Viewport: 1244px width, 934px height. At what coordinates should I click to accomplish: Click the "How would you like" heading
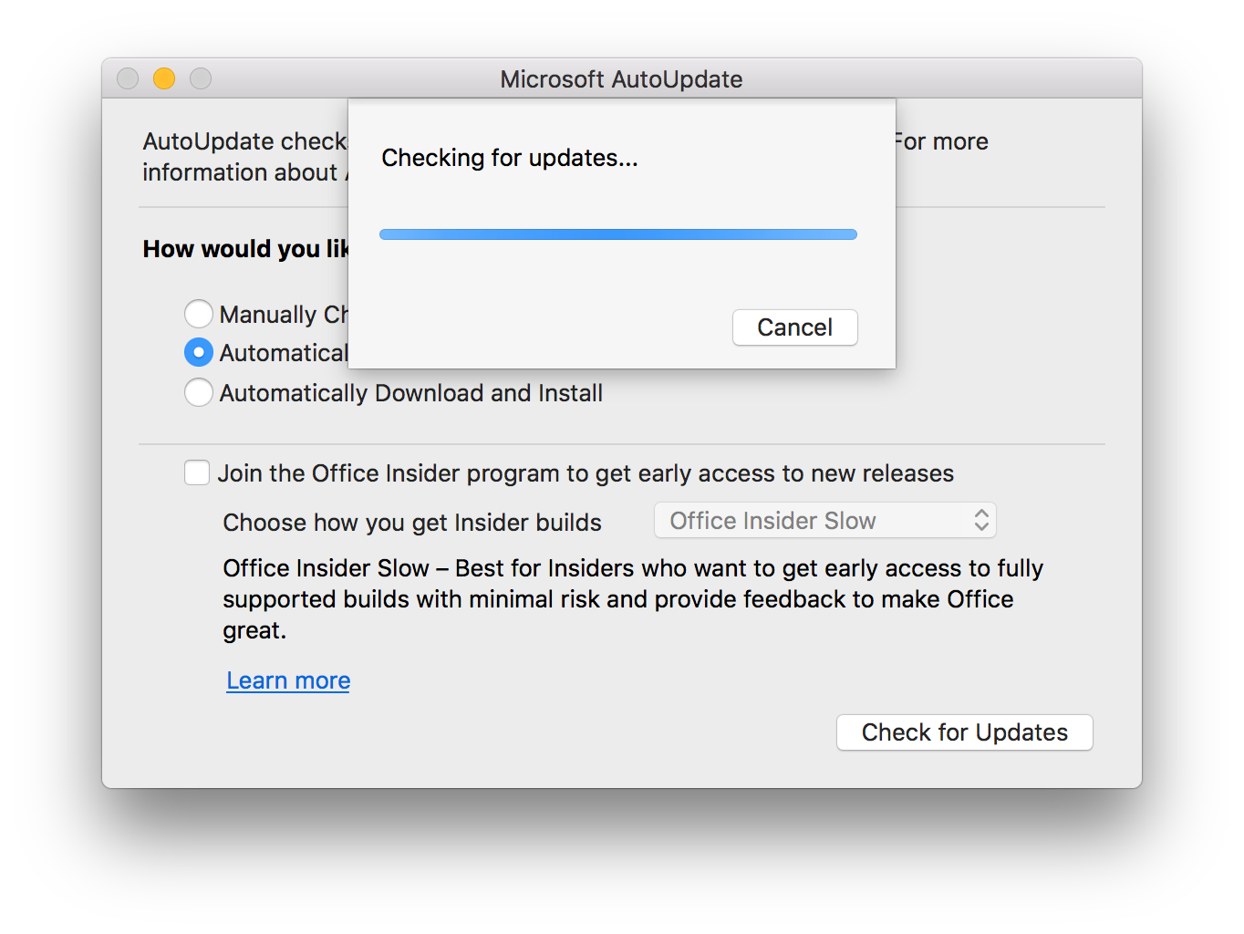244,248
